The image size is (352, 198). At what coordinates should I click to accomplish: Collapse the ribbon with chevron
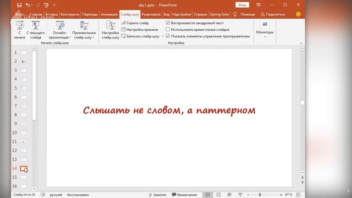301,43
